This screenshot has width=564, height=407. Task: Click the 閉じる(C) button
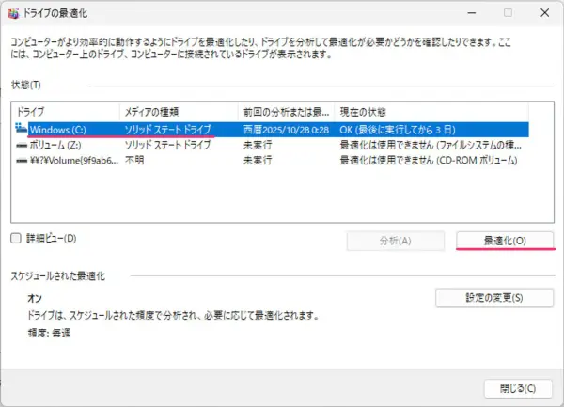[x=518, y=387]
